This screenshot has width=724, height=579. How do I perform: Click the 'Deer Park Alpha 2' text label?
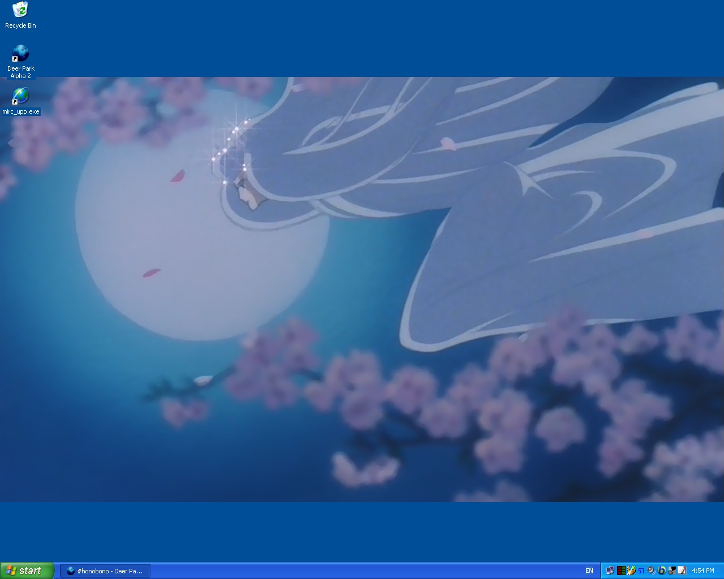pyautogui.click(x=21, y=72)
